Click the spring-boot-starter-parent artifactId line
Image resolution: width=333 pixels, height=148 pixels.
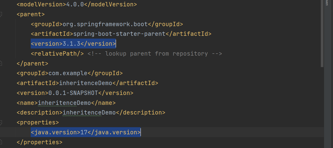tap(121, 34)
